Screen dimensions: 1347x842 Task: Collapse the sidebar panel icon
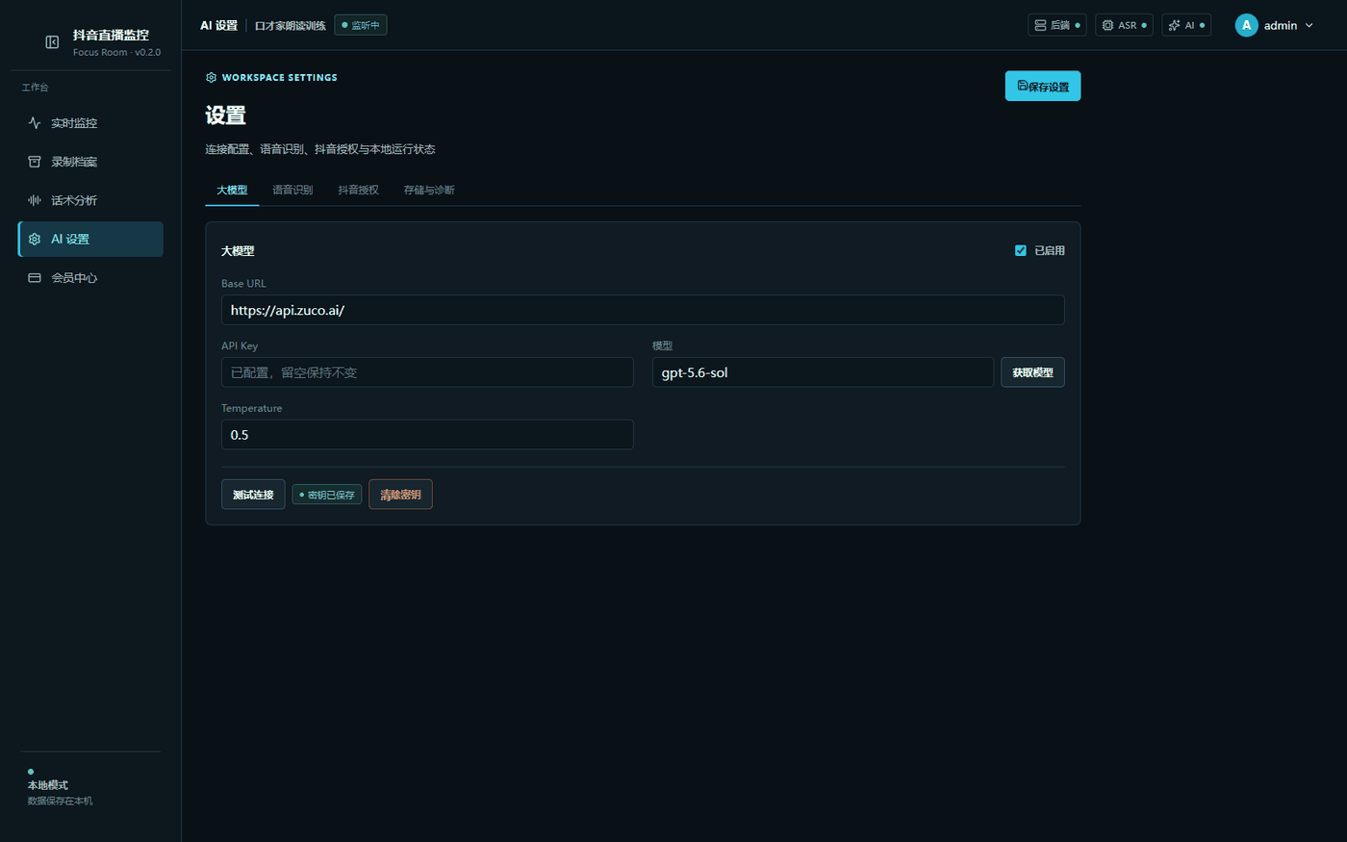point(52,42)
